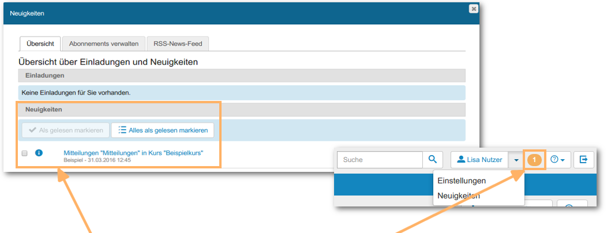Screen dimensions: 611x233
Task: Open the Mitteilungen in Kurs Beispielkurs link
Action: 133,153
